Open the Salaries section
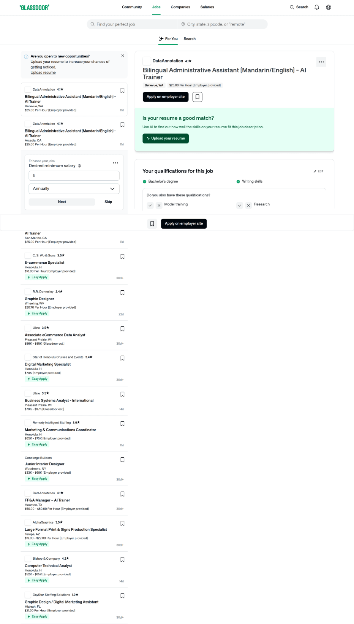The height and width of the screenshot is (624, 354). 207,7
